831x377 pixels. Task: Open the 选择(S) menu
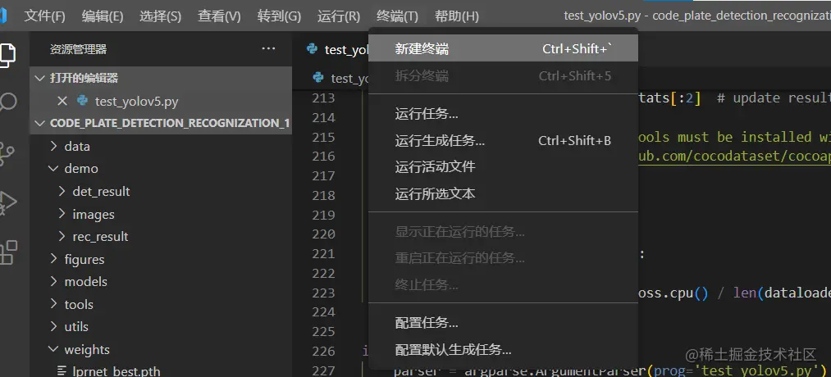160,16
